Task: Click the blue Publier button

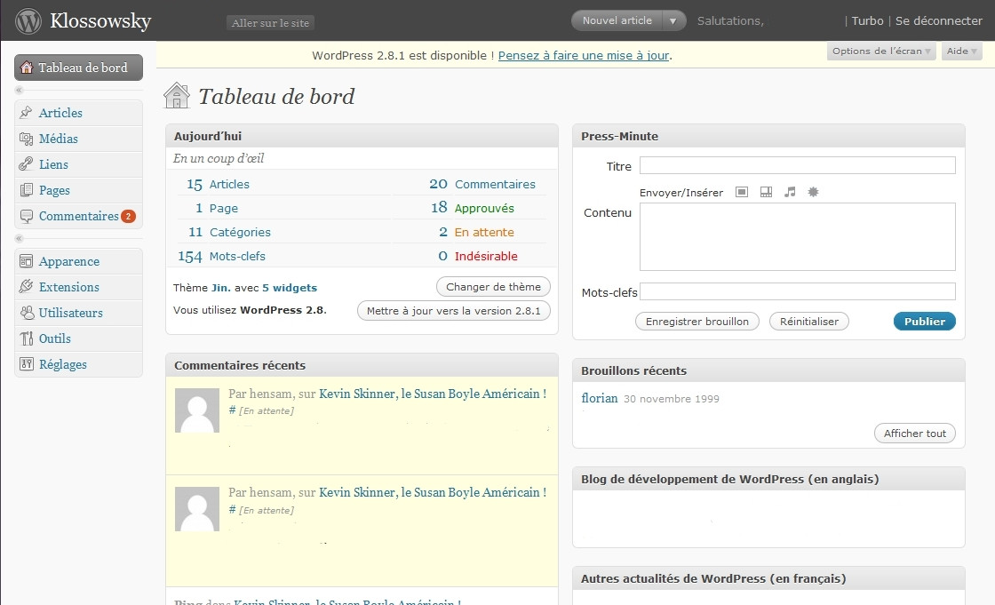Action: pos(925,322)
